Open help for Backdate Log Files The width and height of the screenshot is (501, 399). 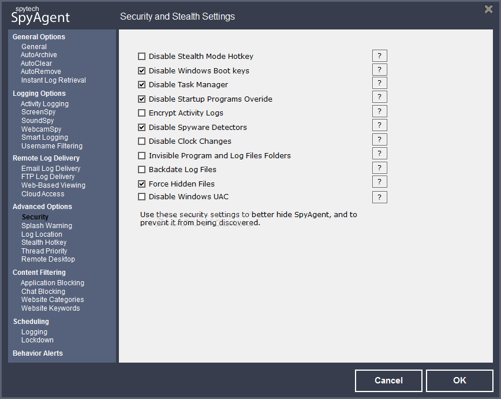[x=380, y=168]
